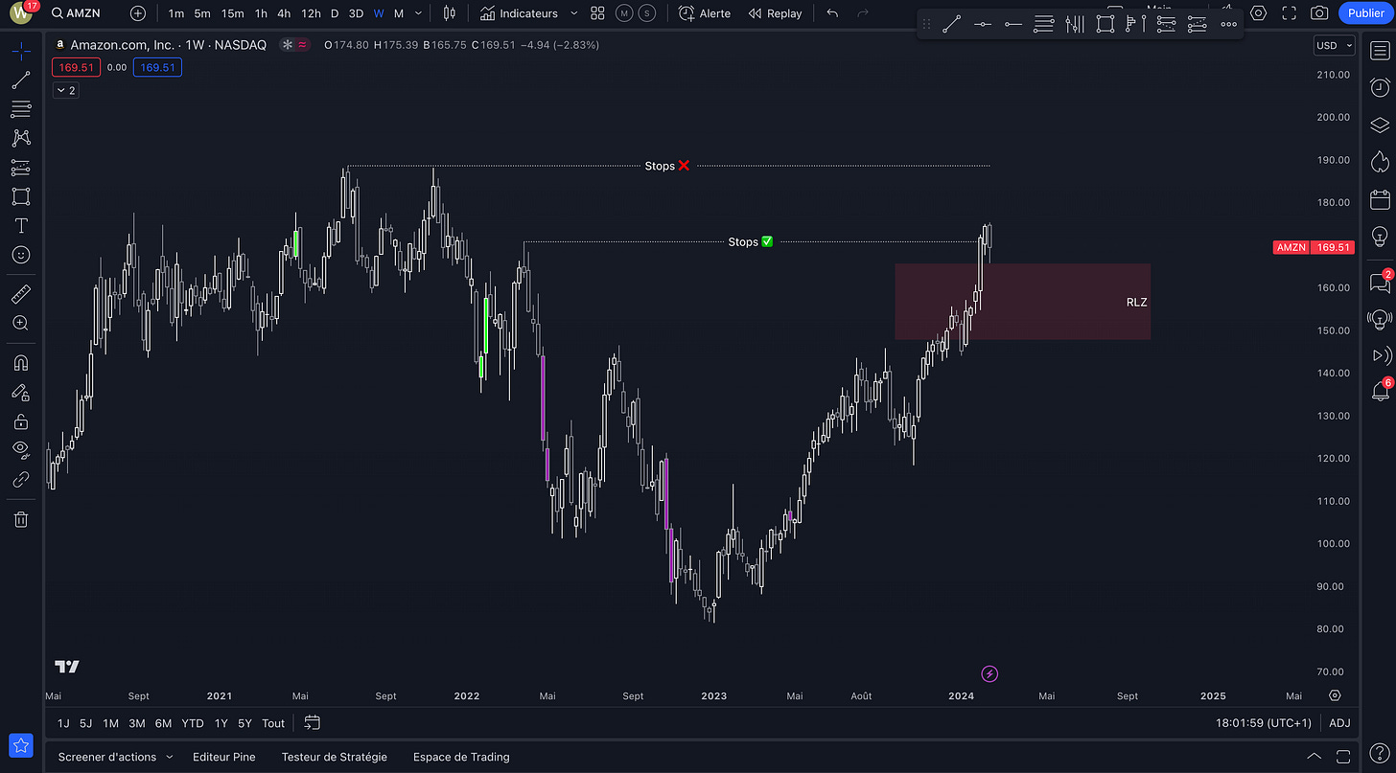
Task: Hide all drawings with eye icon
Action: [x=21, y=449]
